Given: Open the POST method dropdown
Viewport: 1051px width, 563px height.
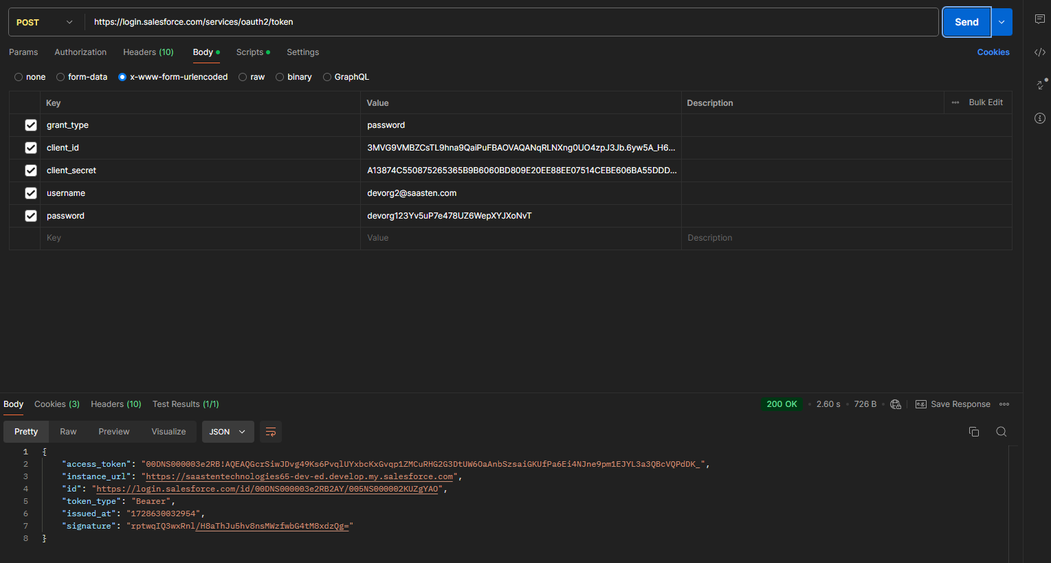Looking at the screenshot, I should [45, 22].
